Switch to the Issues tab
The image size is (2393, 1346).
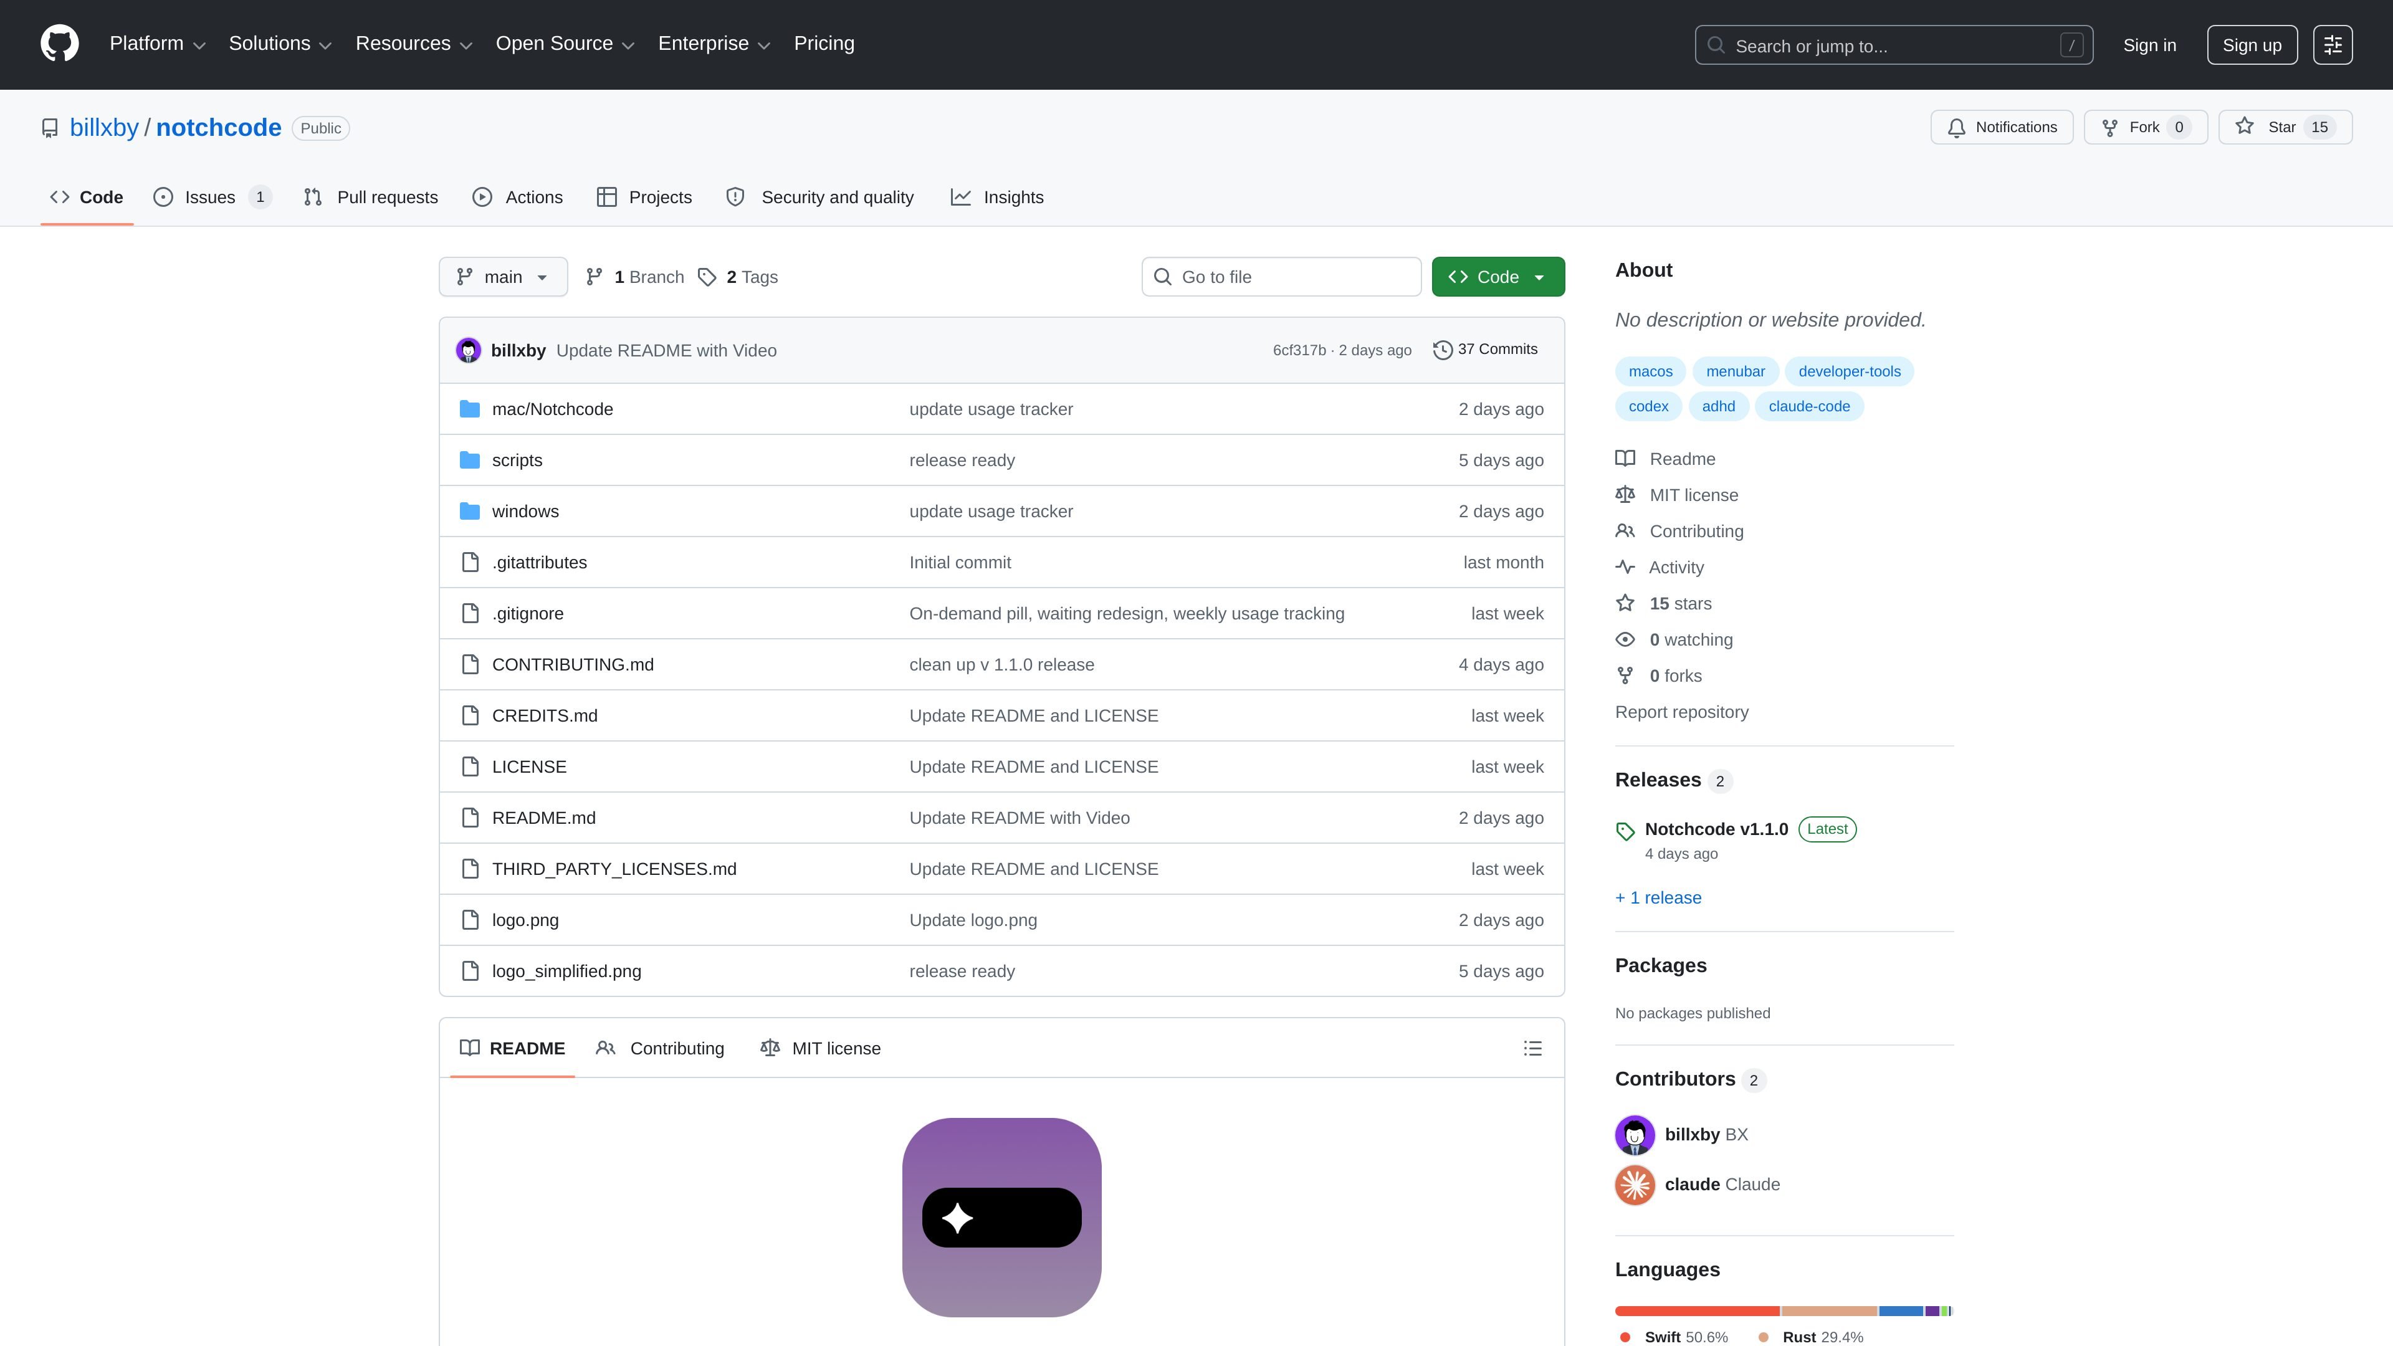tap(213, 197)
